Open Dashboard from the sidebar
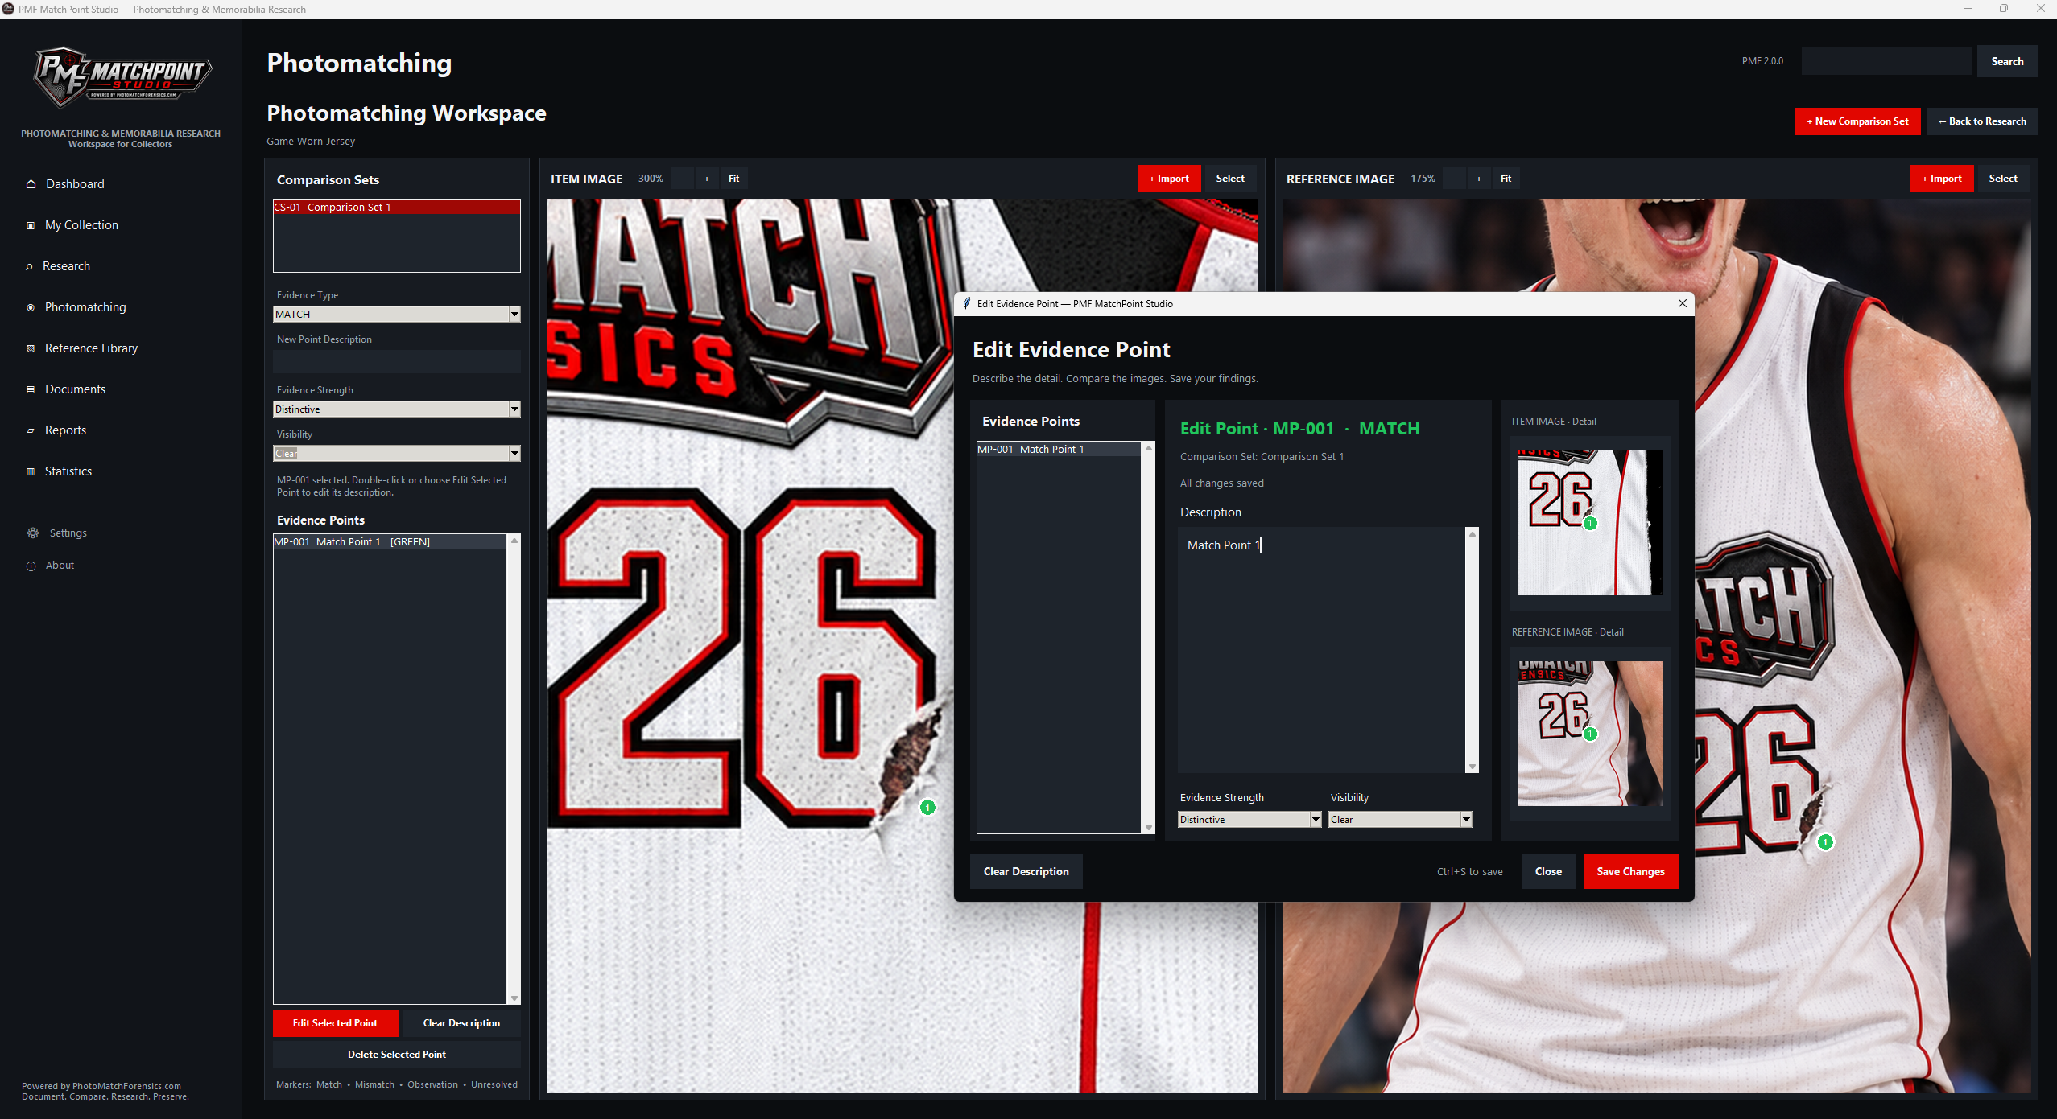The width and height of the screenshot is (2057, 1119). [x=74, y=184]
